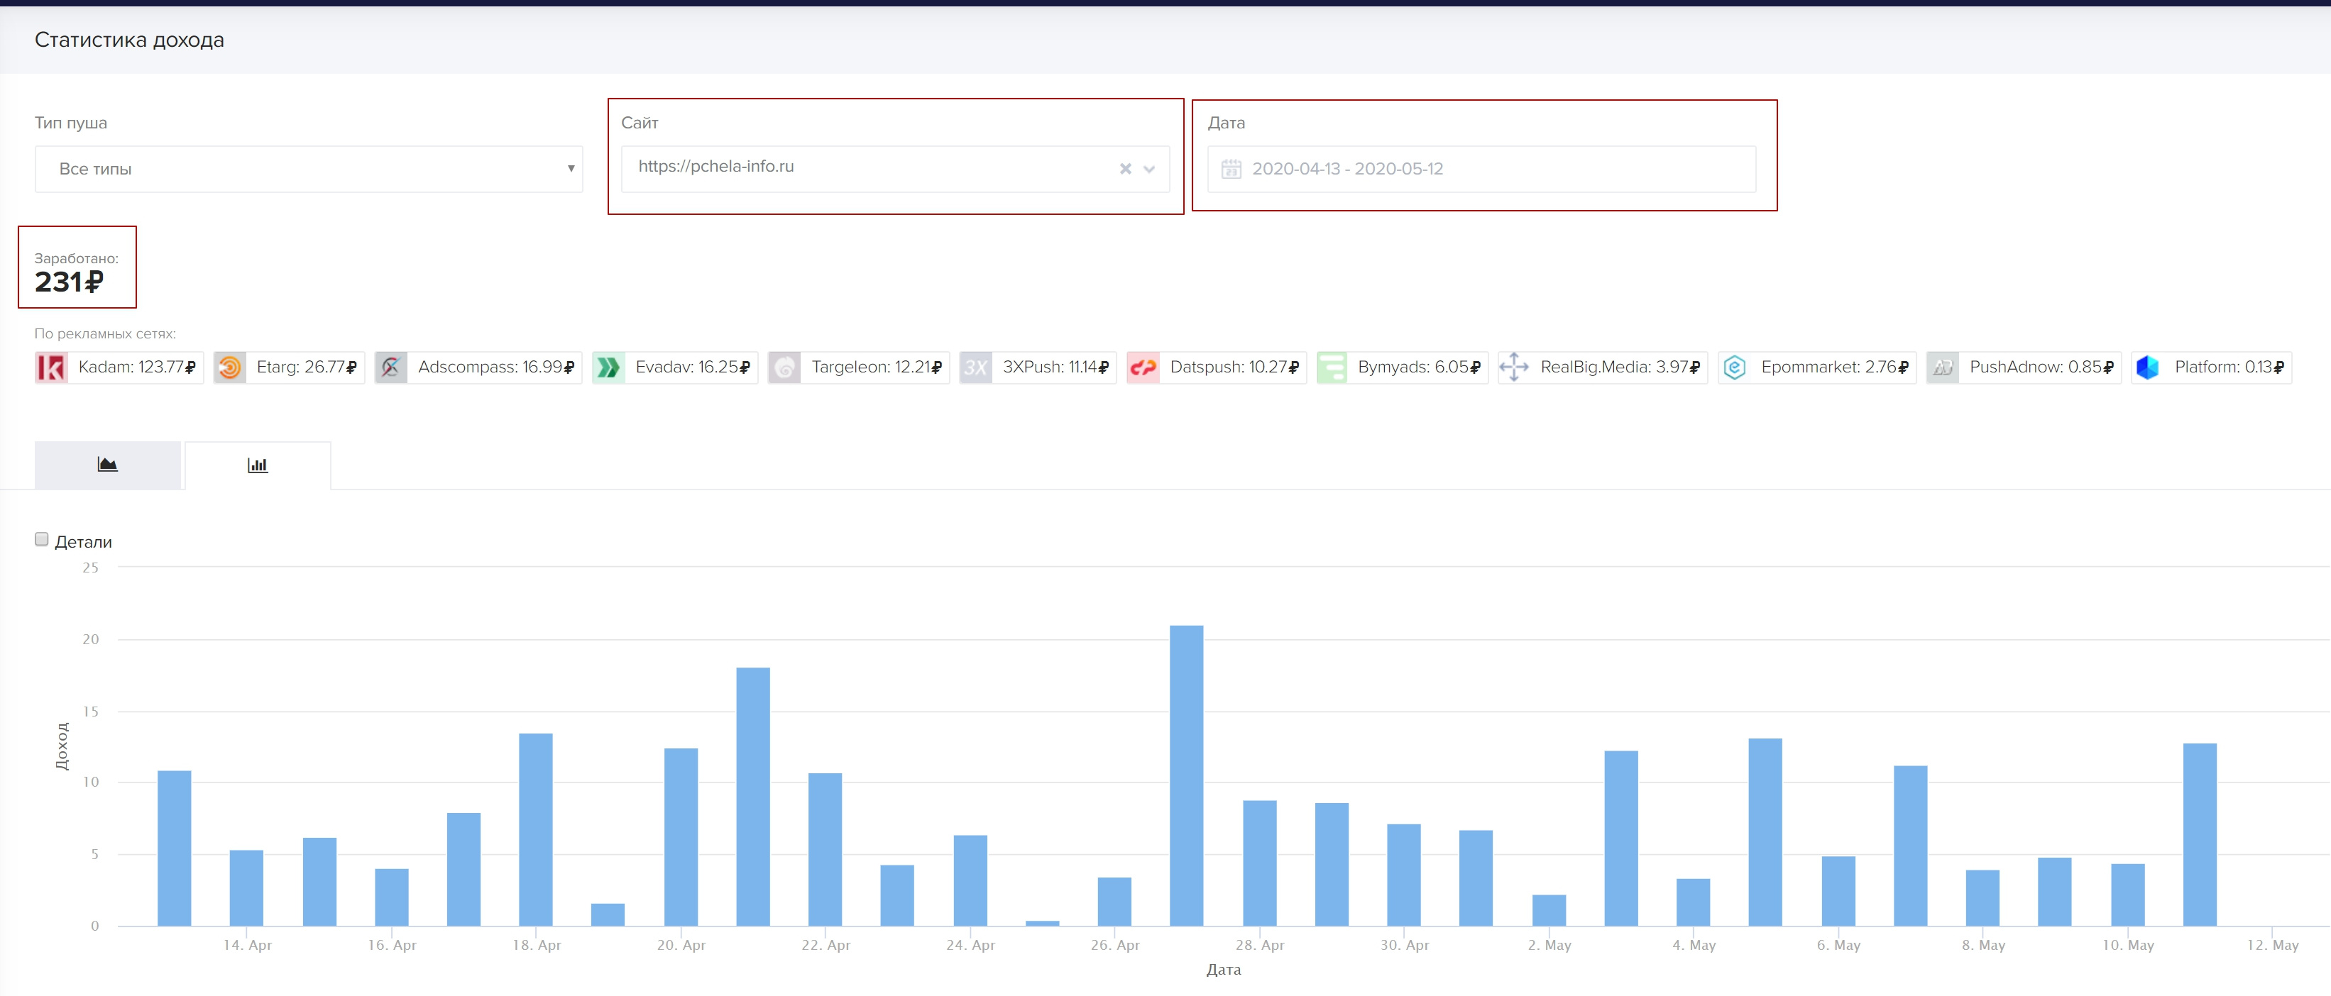Click the RealBig.Media arrows icon
The height and width of the screenshot is (996, 2331).
1513,367
